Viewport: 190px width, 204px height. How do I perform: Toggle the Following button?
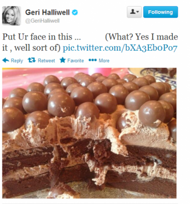pyautogui.click(x=160, y=12)
